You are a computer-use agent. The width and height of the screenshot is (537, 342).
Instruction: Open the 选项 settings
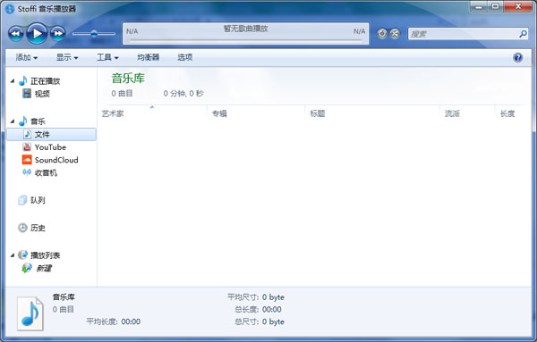pos(185,57)
